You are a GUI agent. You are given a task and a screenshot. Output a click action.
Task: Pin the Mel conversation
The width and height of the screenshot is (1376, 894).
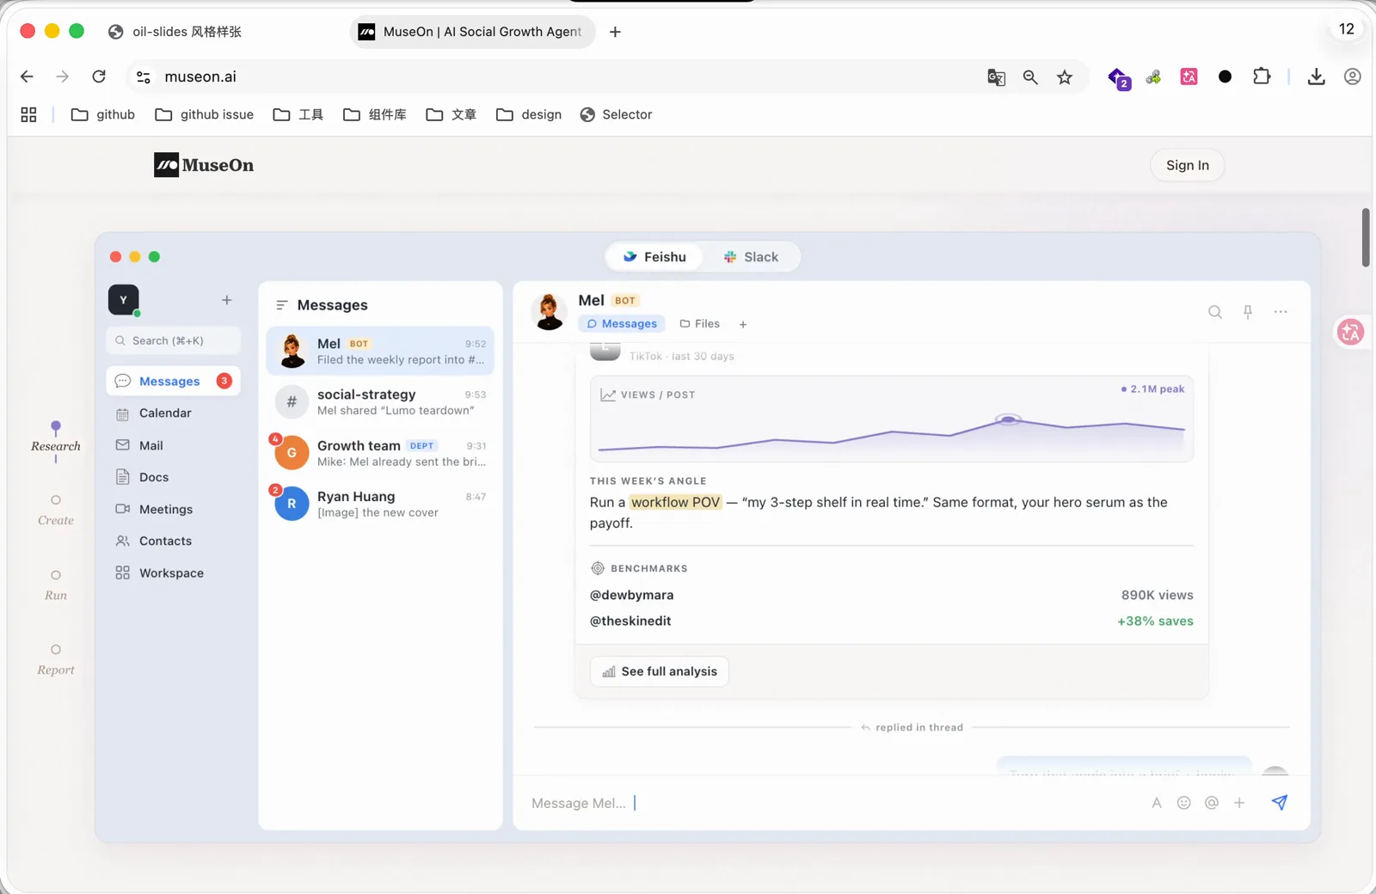click(x=1248, y=312)
